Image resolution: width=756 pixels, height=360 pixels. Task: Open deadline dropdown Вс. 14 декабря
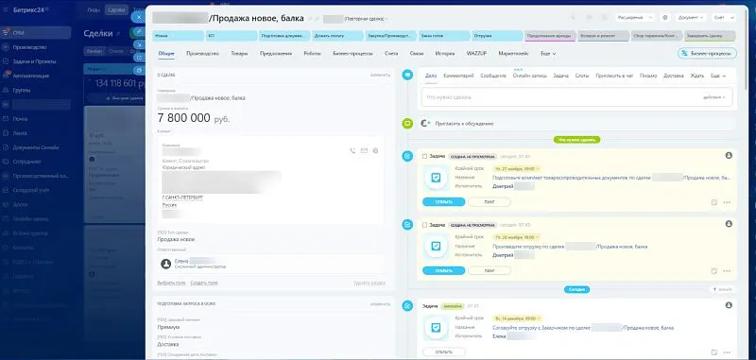tap(517, 318)
